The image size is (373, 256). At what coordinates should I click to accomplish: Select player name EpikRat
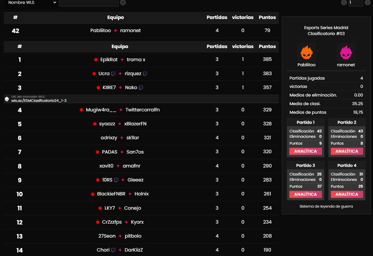(109, 59)
